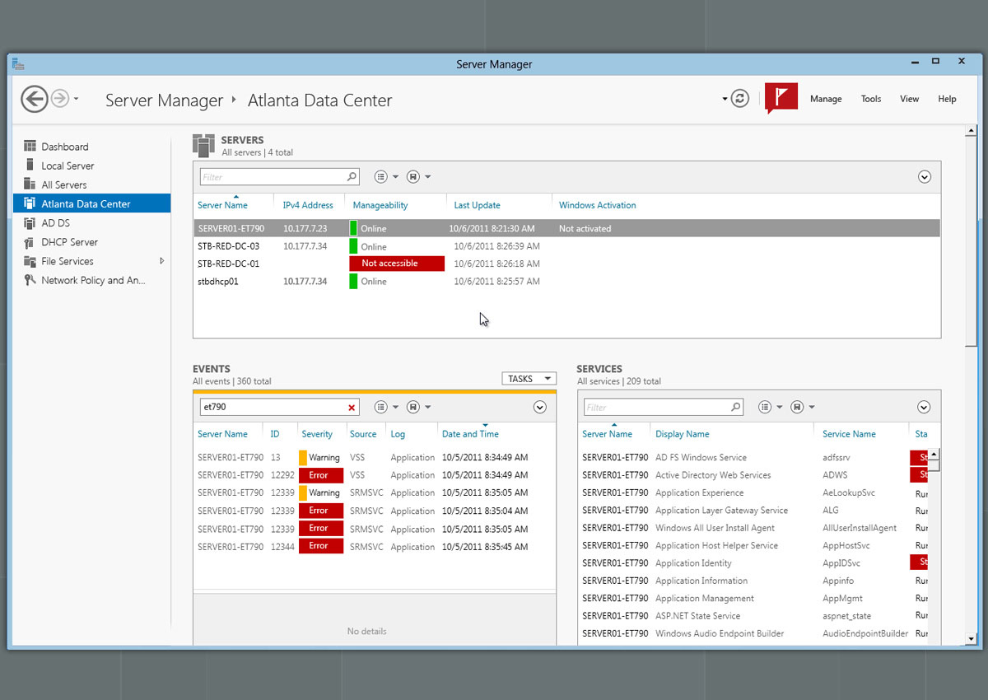Click the search magnifier in Services filter
988x700 pixels.
(735, 407)
